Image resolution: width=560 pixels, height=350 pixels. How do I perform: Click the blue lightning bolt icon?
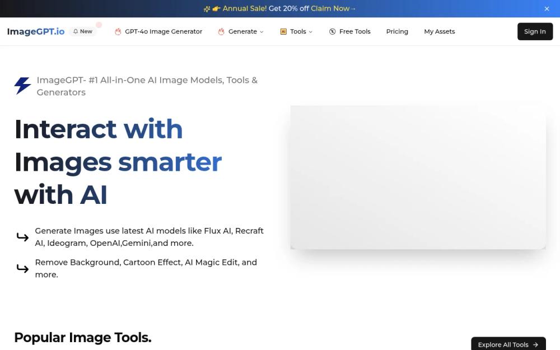pyautogui.click(x=22, y=86)
